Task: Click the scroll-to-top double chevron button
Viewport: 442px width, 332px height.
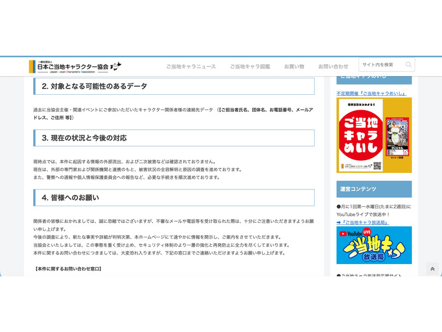Action: pyautogui.click(x=432, y=269)
